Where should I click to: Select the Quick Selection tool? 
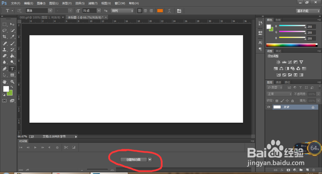[12, 30]
